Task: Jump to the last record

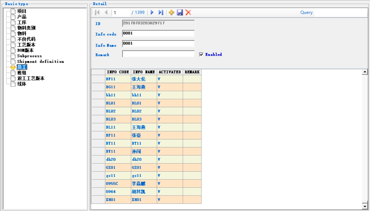Action: (x=161, y=12)
